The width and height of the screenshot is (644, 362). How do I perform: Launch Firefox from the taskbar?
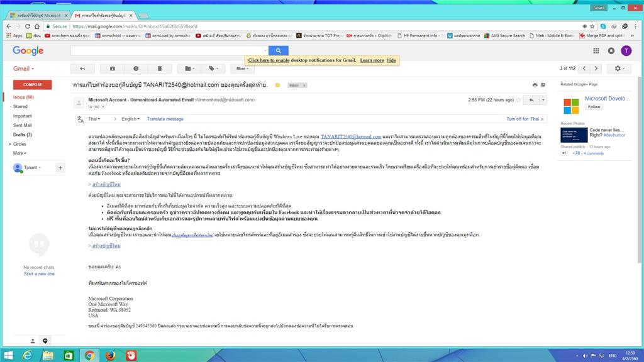(x=110, y=356)
